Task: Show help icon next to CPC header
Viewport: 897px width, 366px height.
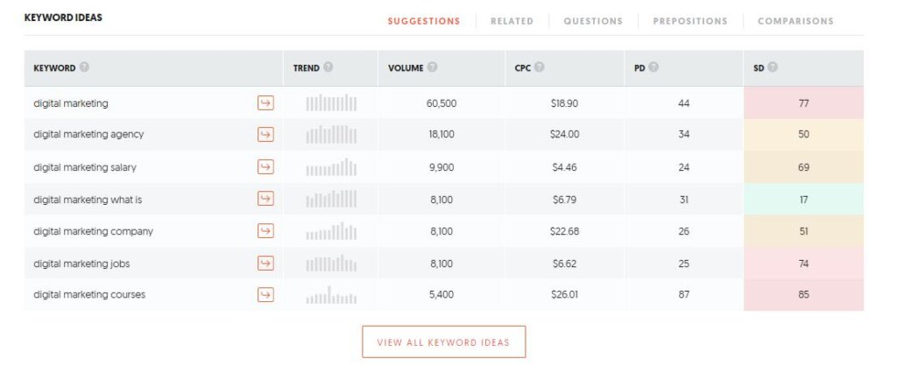Action: click(x=539, y=67)
